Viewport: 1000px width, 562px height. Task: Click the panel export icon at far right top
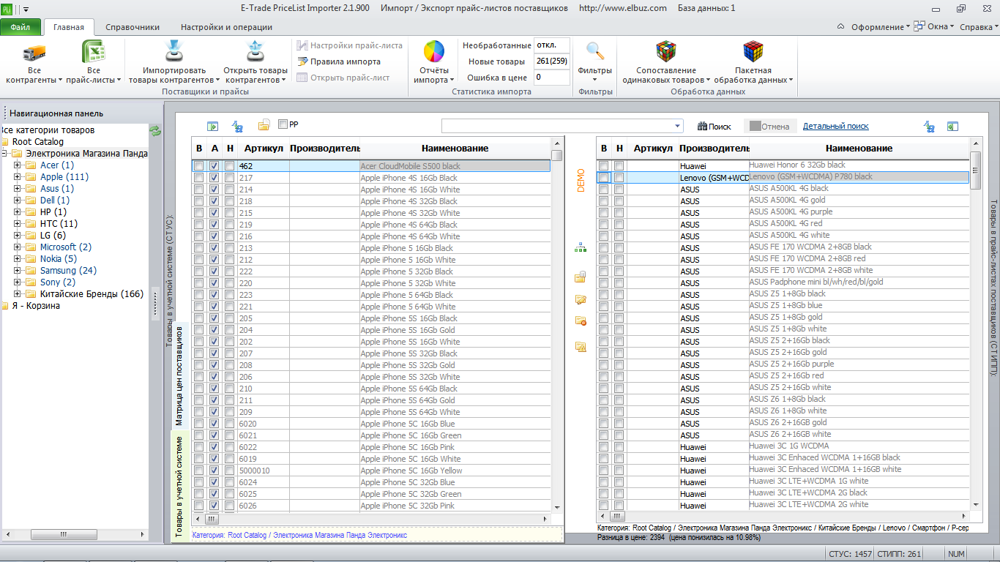pos(952,127)
